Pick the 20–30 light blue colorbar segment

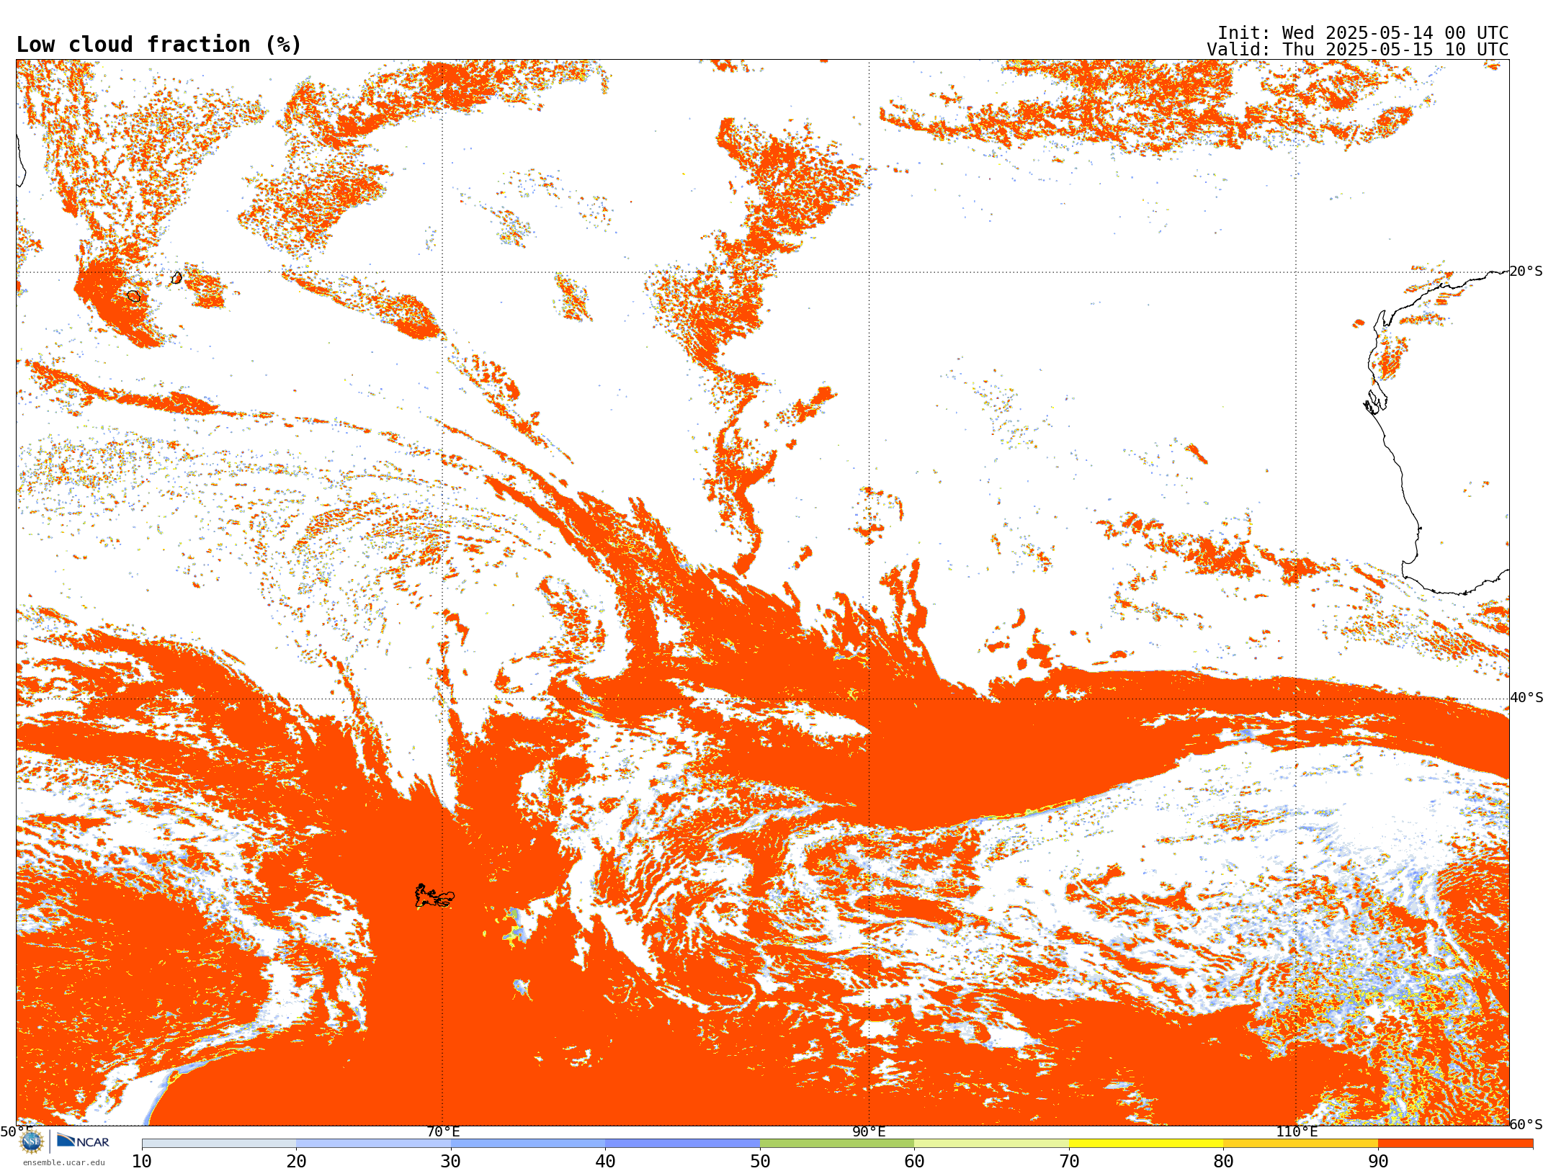373,1144
